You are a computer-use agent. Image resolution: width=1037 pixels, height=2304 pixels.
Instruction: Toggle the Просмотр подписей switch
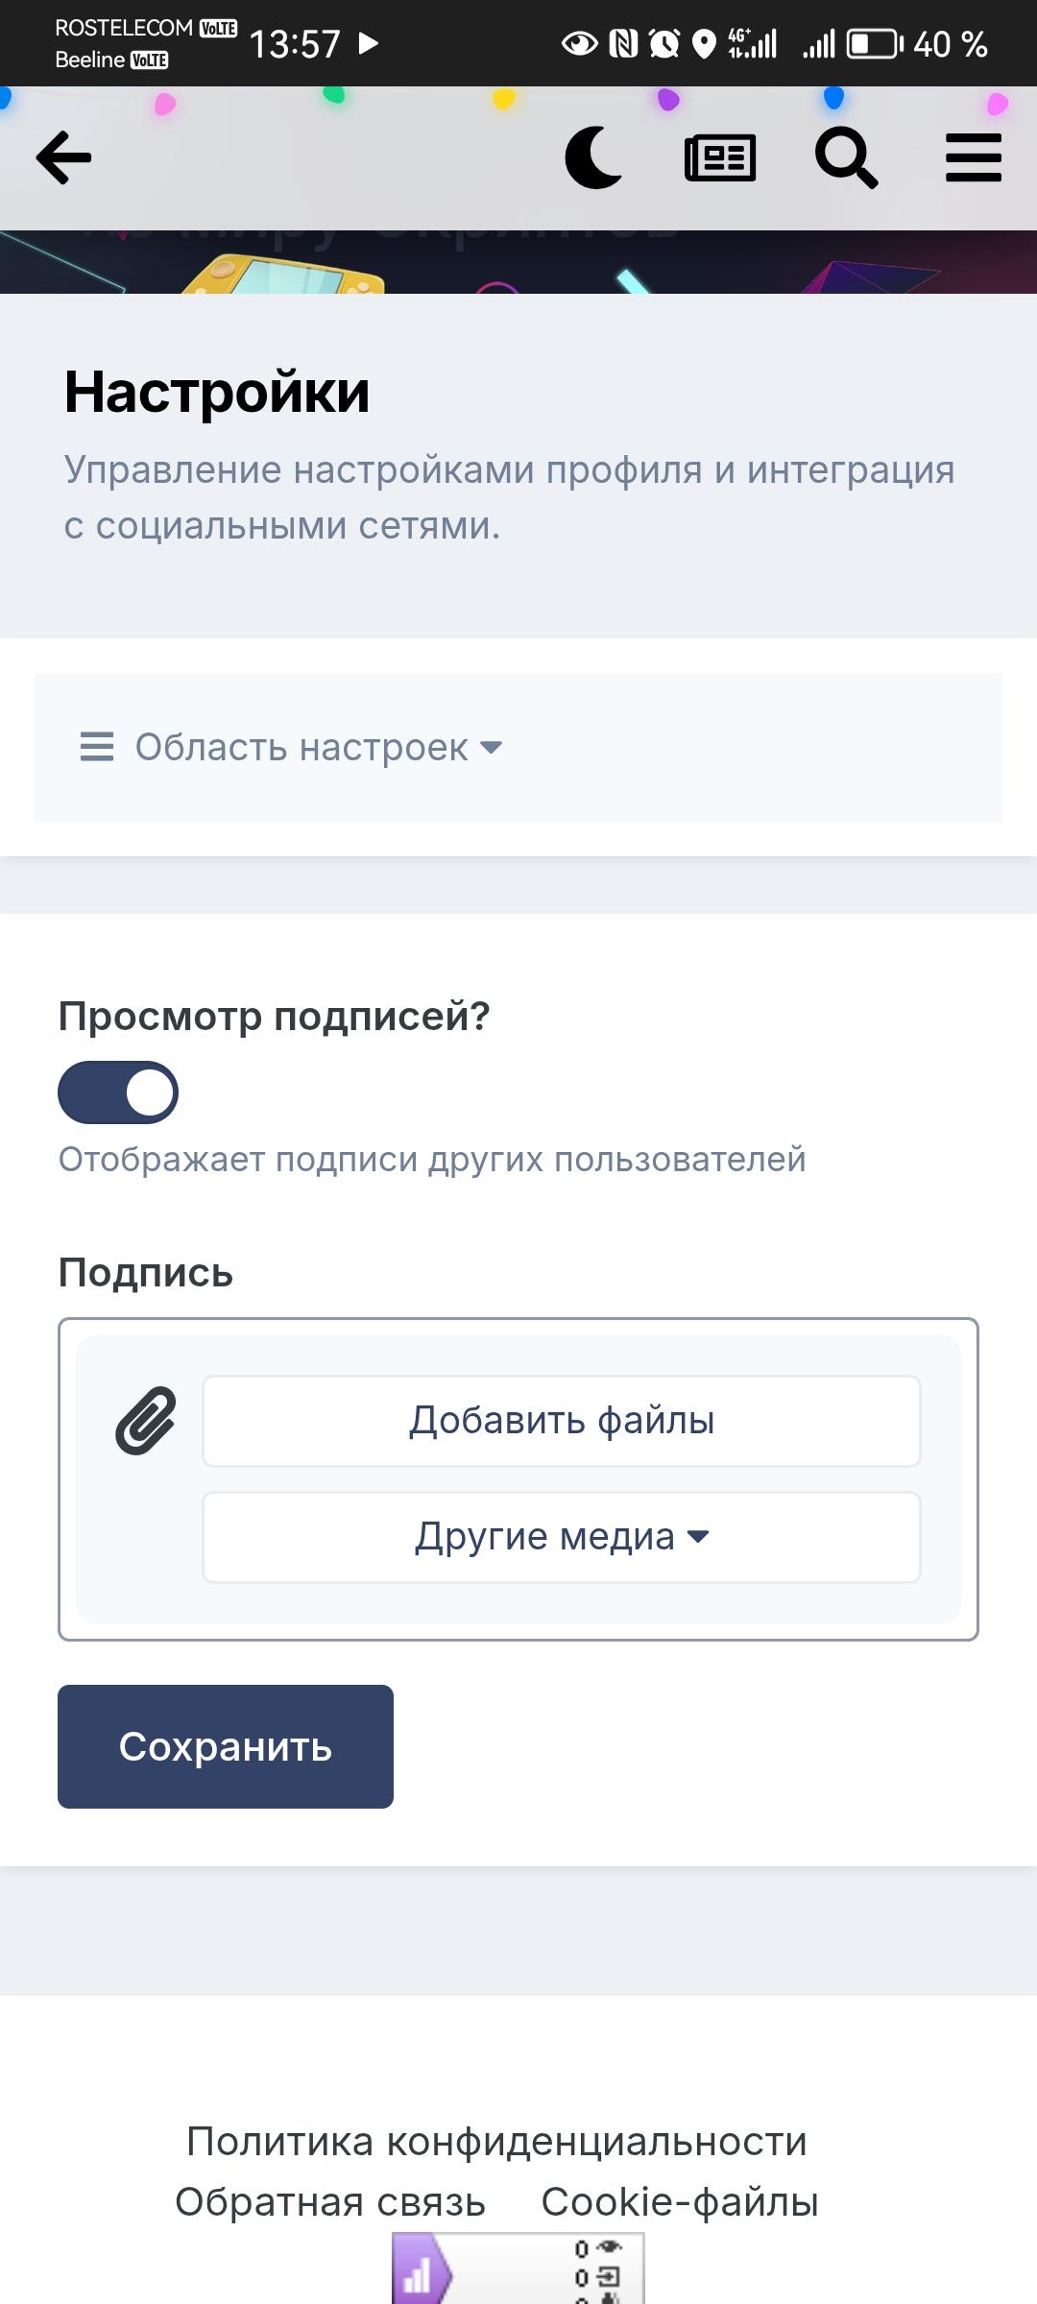pos(118,1092)
